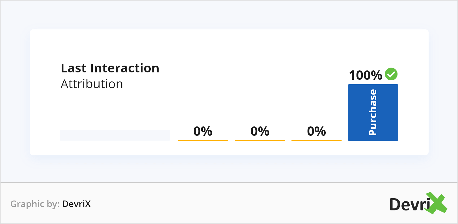The width and height of the screenshot is (458, 224).
Task: Click the green checkmark icon beside 100%
Action: coord(391,74)
